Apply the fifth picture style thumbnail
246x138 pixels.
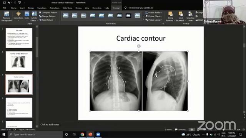[101, 15]
